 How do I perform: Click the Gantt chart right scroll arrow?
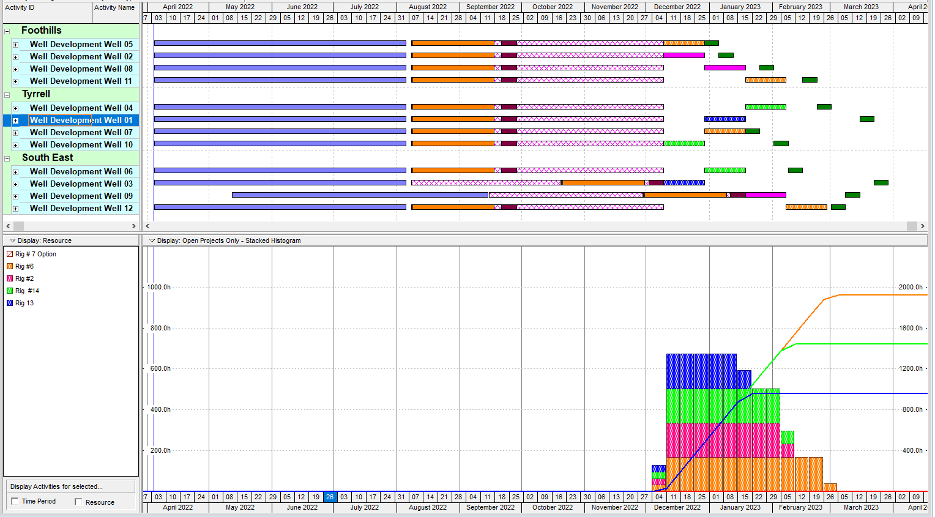(922, 226)
